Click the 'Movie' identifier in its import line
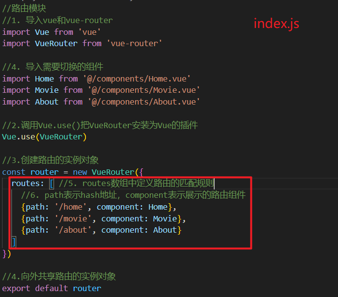This screenshot has height=297, width=338. (47, 90)
